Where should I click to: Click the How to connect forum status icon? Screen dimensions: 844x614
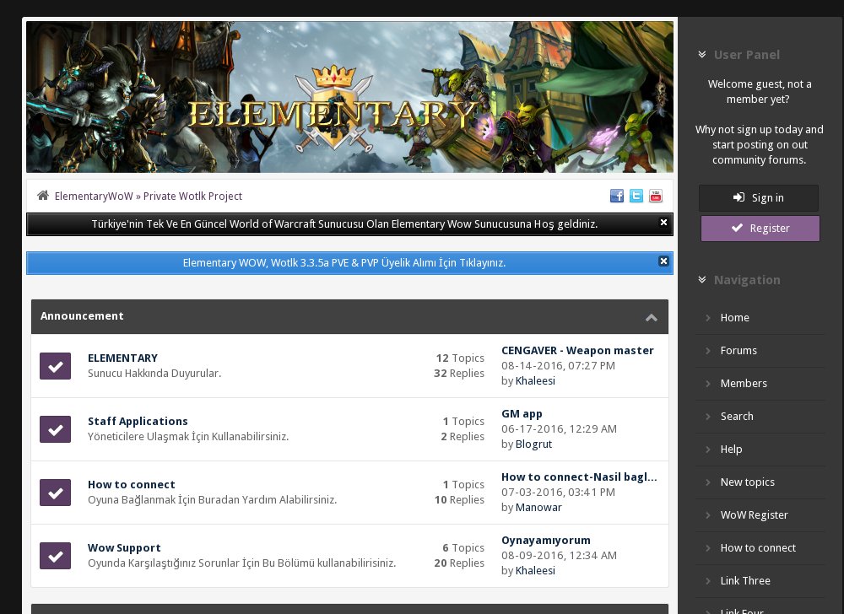(56, 493)
